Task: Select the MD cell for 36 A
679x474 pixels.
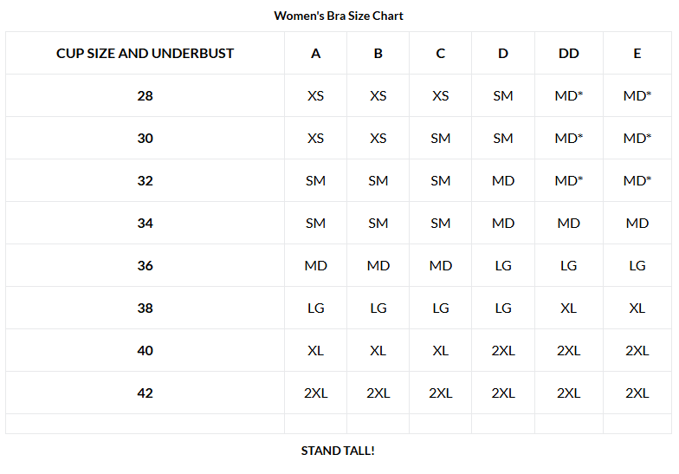Action: click(315, 265)
